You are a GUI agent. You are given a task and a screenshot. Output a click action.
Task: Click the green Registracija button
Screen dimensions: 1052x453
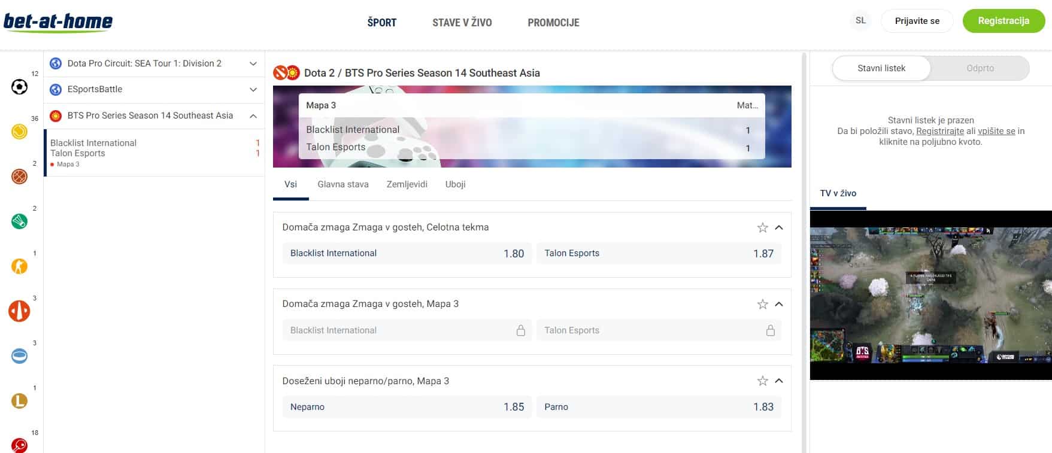1003,21
